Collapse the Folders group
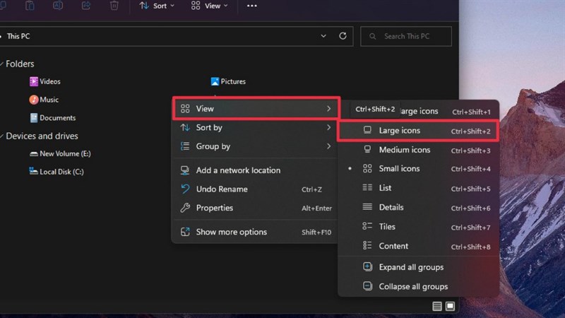This screenshot has width=565, height=318. 2,64
